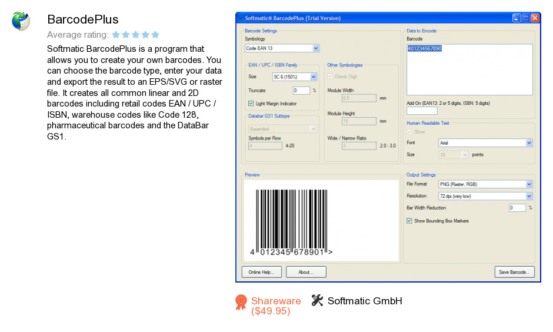Viewport: 553px width, 332px height.
Task: Click the Shareware award ribbon icon
Action: point(241,303)
